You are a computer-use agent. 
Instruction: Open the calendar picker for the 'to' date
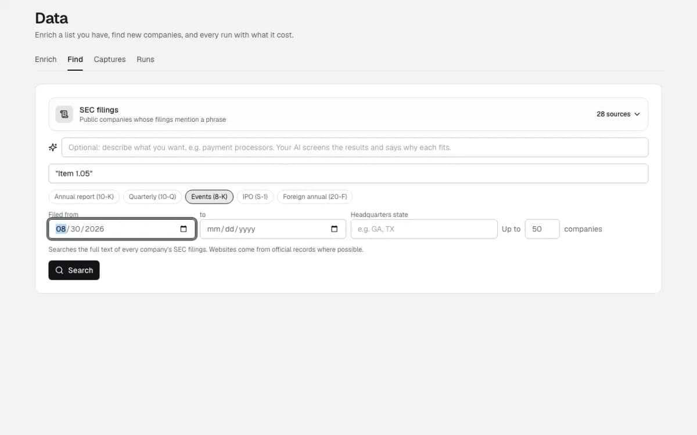pyautogui.click(x=334, y=229)
